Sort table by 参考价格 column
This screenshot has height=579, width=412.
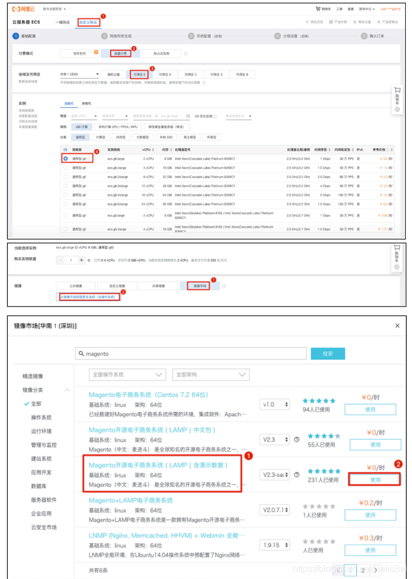(382, 149)
